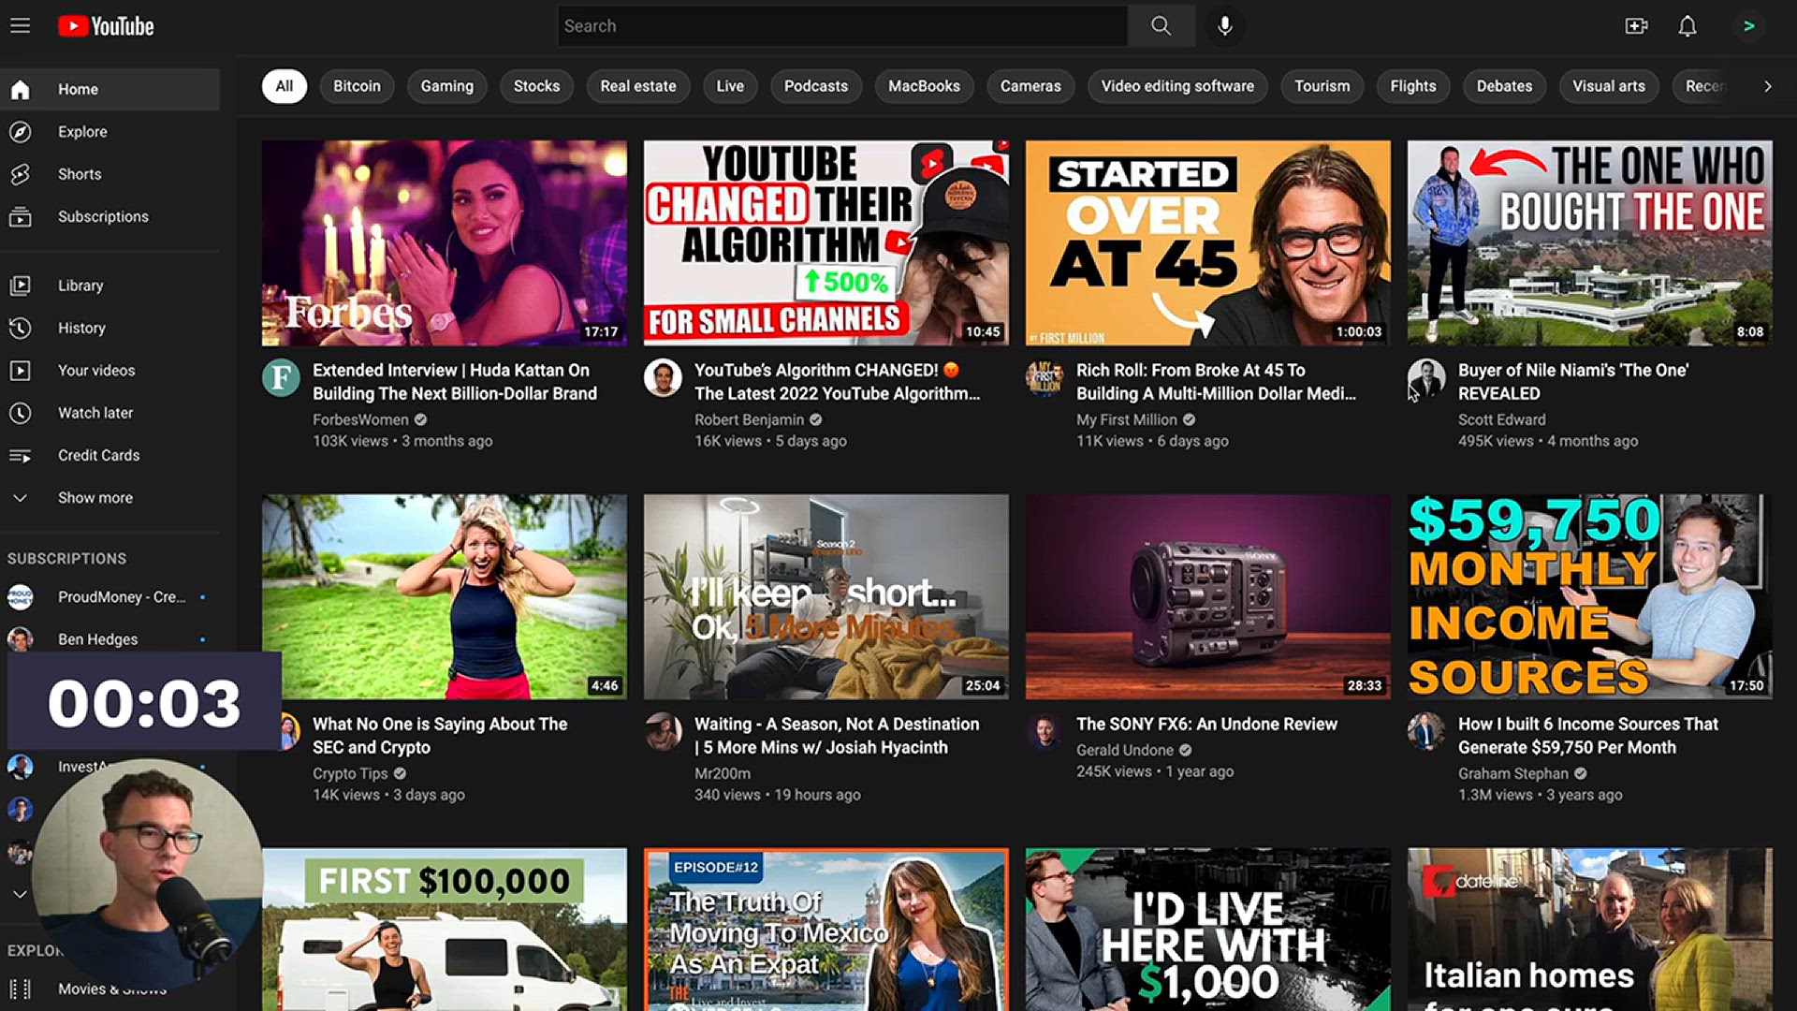The height and width of the screenshot is (1011, 1797).
Task: Select the Live filter chip
Action: pyautogui.click(x=730, y=86)
